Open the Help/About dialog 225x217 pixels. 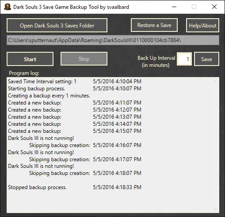202,25
